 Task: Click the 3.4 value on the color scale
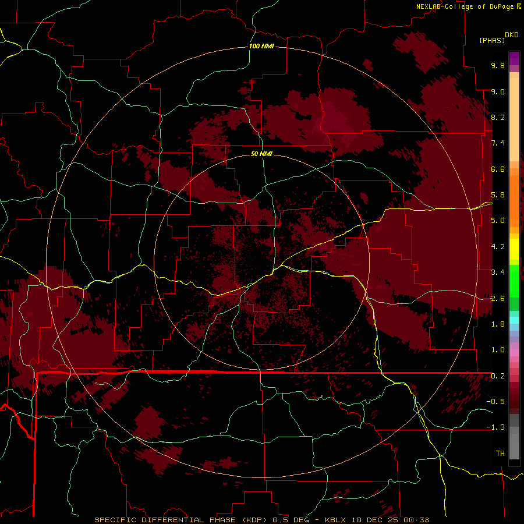(x=498, y=272)
